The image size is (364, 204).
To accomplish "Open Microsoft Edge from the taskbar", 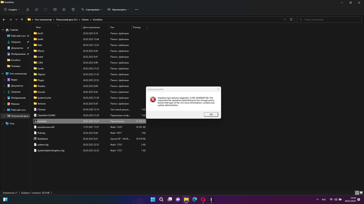I will coord(194,199).
